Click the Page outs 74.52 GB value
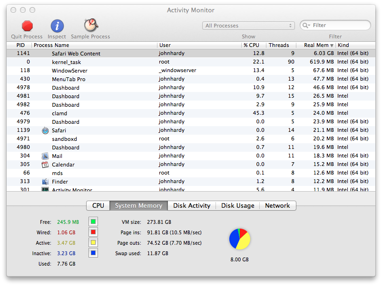The height and width of the screenshot is (286, 382). tap(174, 243)
